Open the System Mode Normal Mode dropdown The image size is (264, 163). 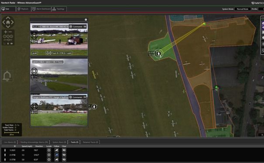[243, 9]
